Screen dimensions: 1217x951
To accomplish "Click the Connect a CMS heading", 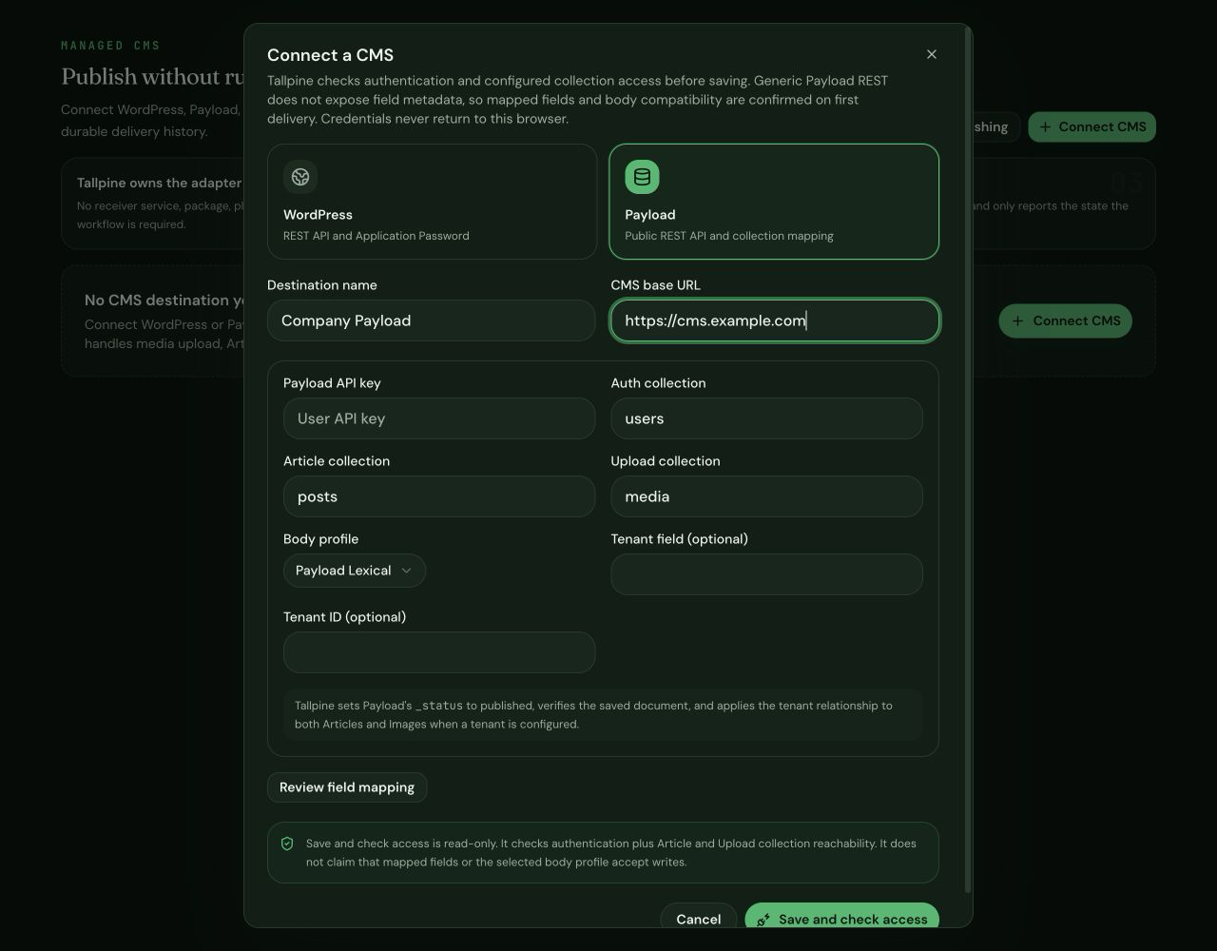I will click(330, 55).
